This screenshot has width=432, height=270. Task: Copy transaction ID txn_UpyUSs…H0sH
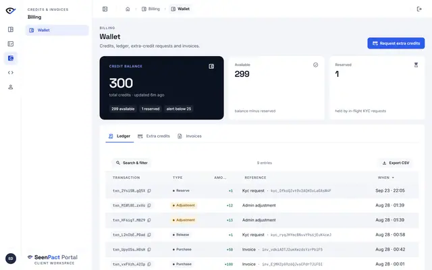coord(149,250)
